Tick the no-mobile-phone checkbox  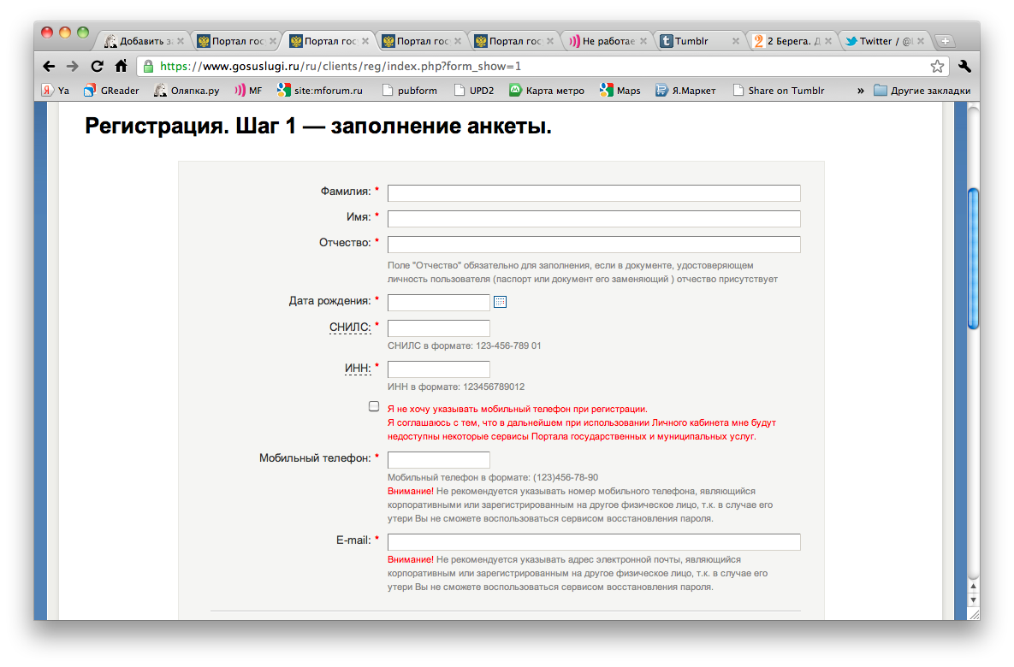point(374,406)
